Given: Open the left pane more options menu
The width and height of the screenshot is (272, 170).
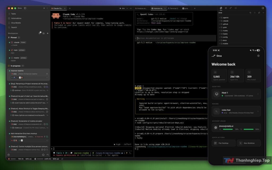Looking at the screenshot, I should tap(131, 8).
